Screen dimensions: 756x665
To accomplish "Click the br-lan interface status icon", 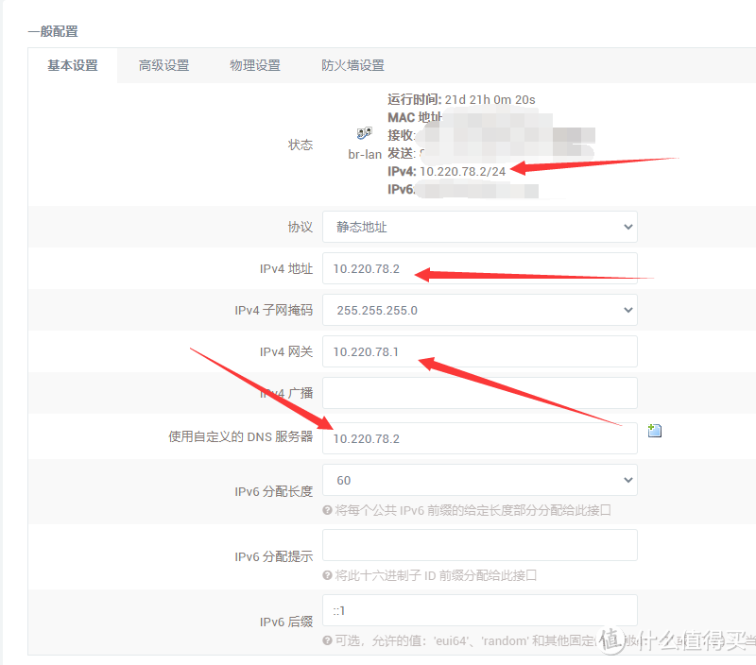I will click(364, 134).
